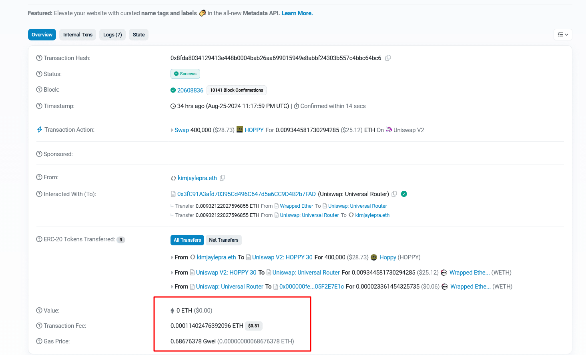Open Wrapped Ethe... token in the $0.06 transfer
This screenshot has height=355, width=586.
(x=470, y=287)
